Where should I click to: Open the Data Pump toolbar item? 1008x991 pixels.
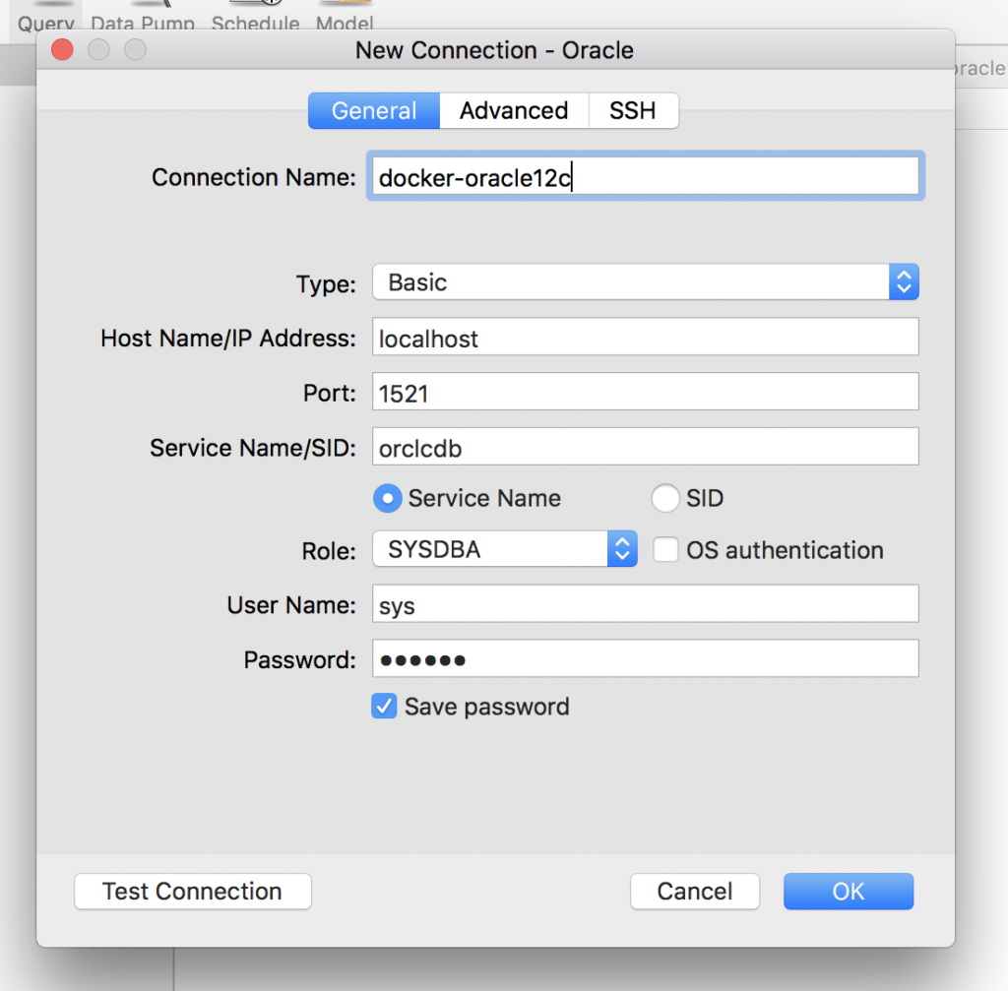[x=143, y=21]
